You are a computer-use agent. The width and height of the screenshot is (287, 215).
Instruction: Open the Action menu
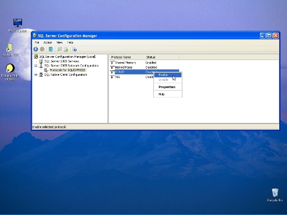[x=48, y=42]
